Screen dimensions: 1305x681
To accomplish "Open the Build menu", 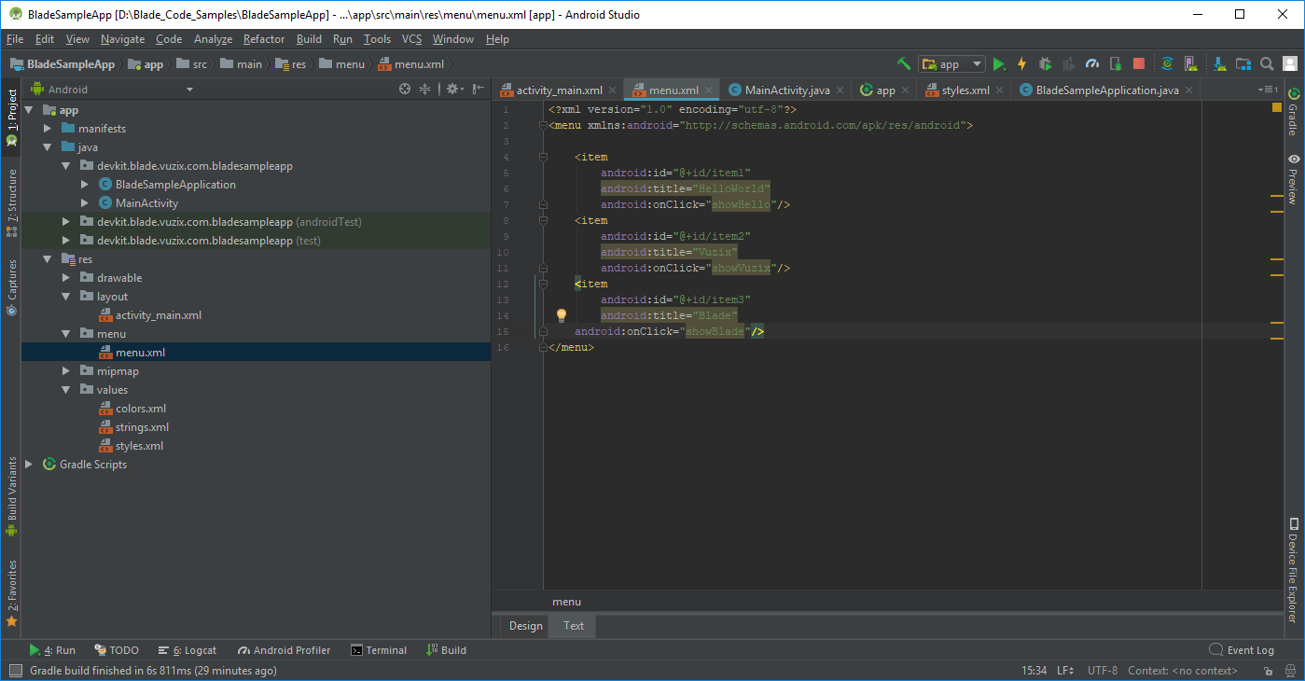I will tap(309, 39).
